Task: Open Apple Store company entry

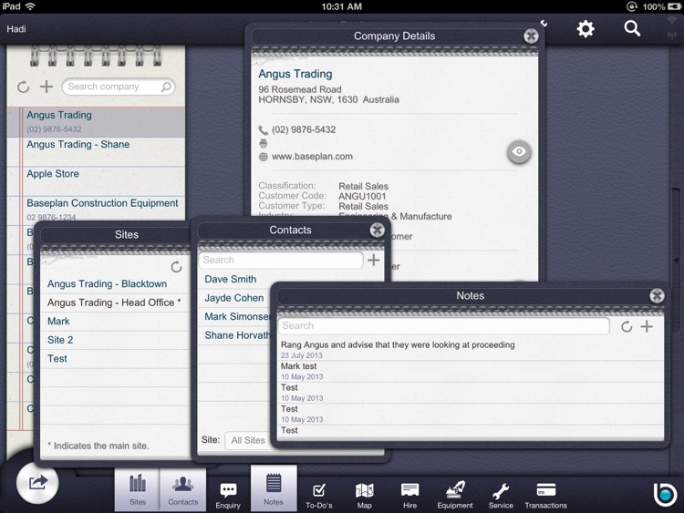Action: click(96, 181)
